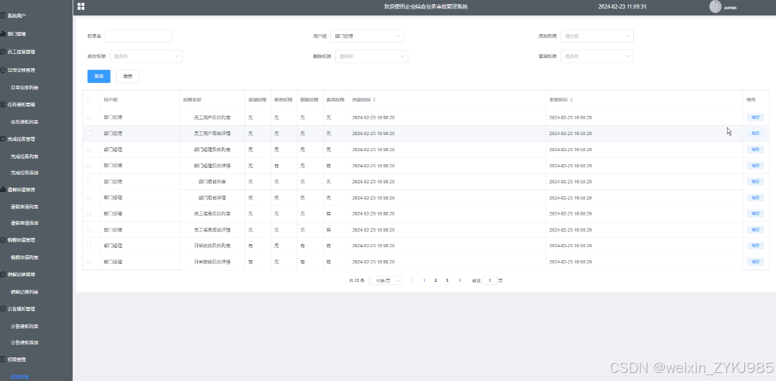Focus the 前往 page number input
Viewport: 776px width, 381px height.
[x=490, y=281]
